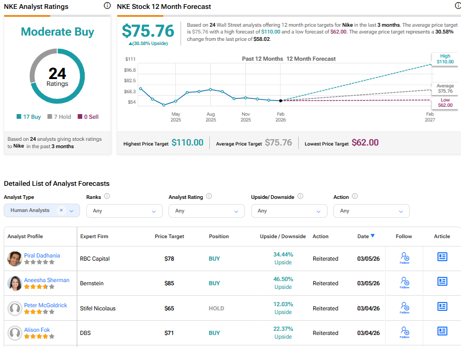
Task: Open Piral Dadhania analyst profile link
Action: [x=42, y=255]
